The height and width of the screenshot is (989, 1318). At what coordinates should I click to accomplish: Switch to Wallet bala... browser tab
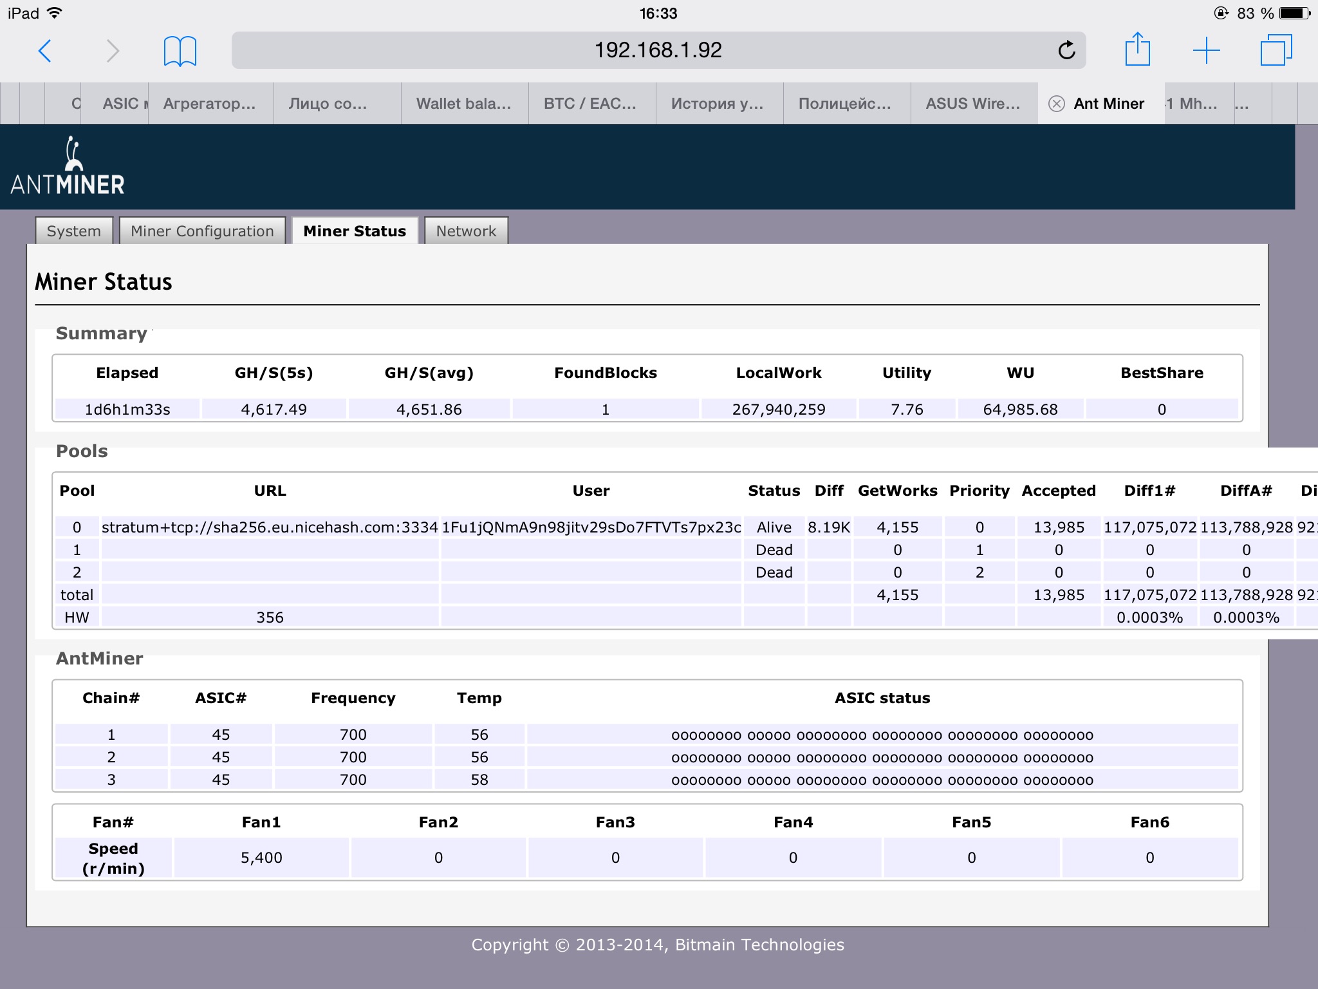[463, 104]
